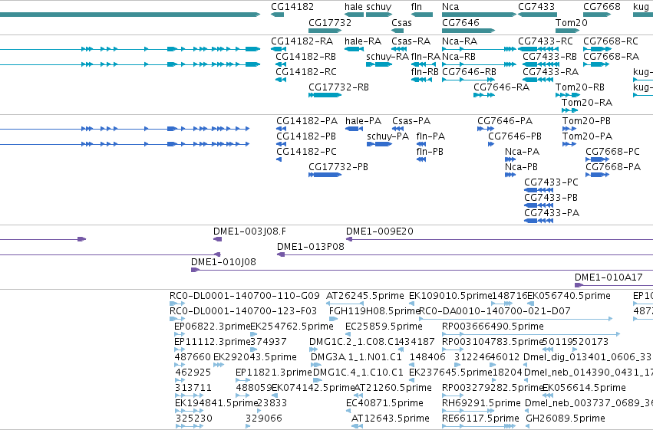Viewport: 653px width, 430px height.
Task: Select transcript CG7433-RA
Action: pyautogui.click(x=550, y=72)
